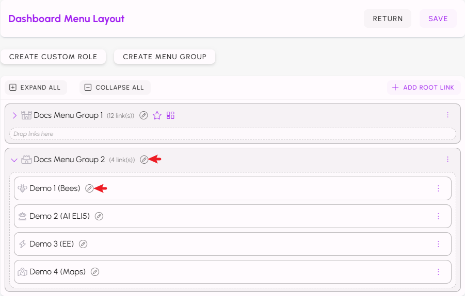
Task: Expand Docs Menu Group 1 chevron
Action: pos(14,115)
